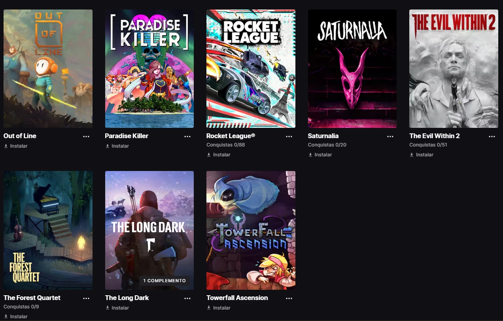Click Instalar under Rocket League
The height and width of the screenshot is (321, 503).
click(x=219, y=155)
